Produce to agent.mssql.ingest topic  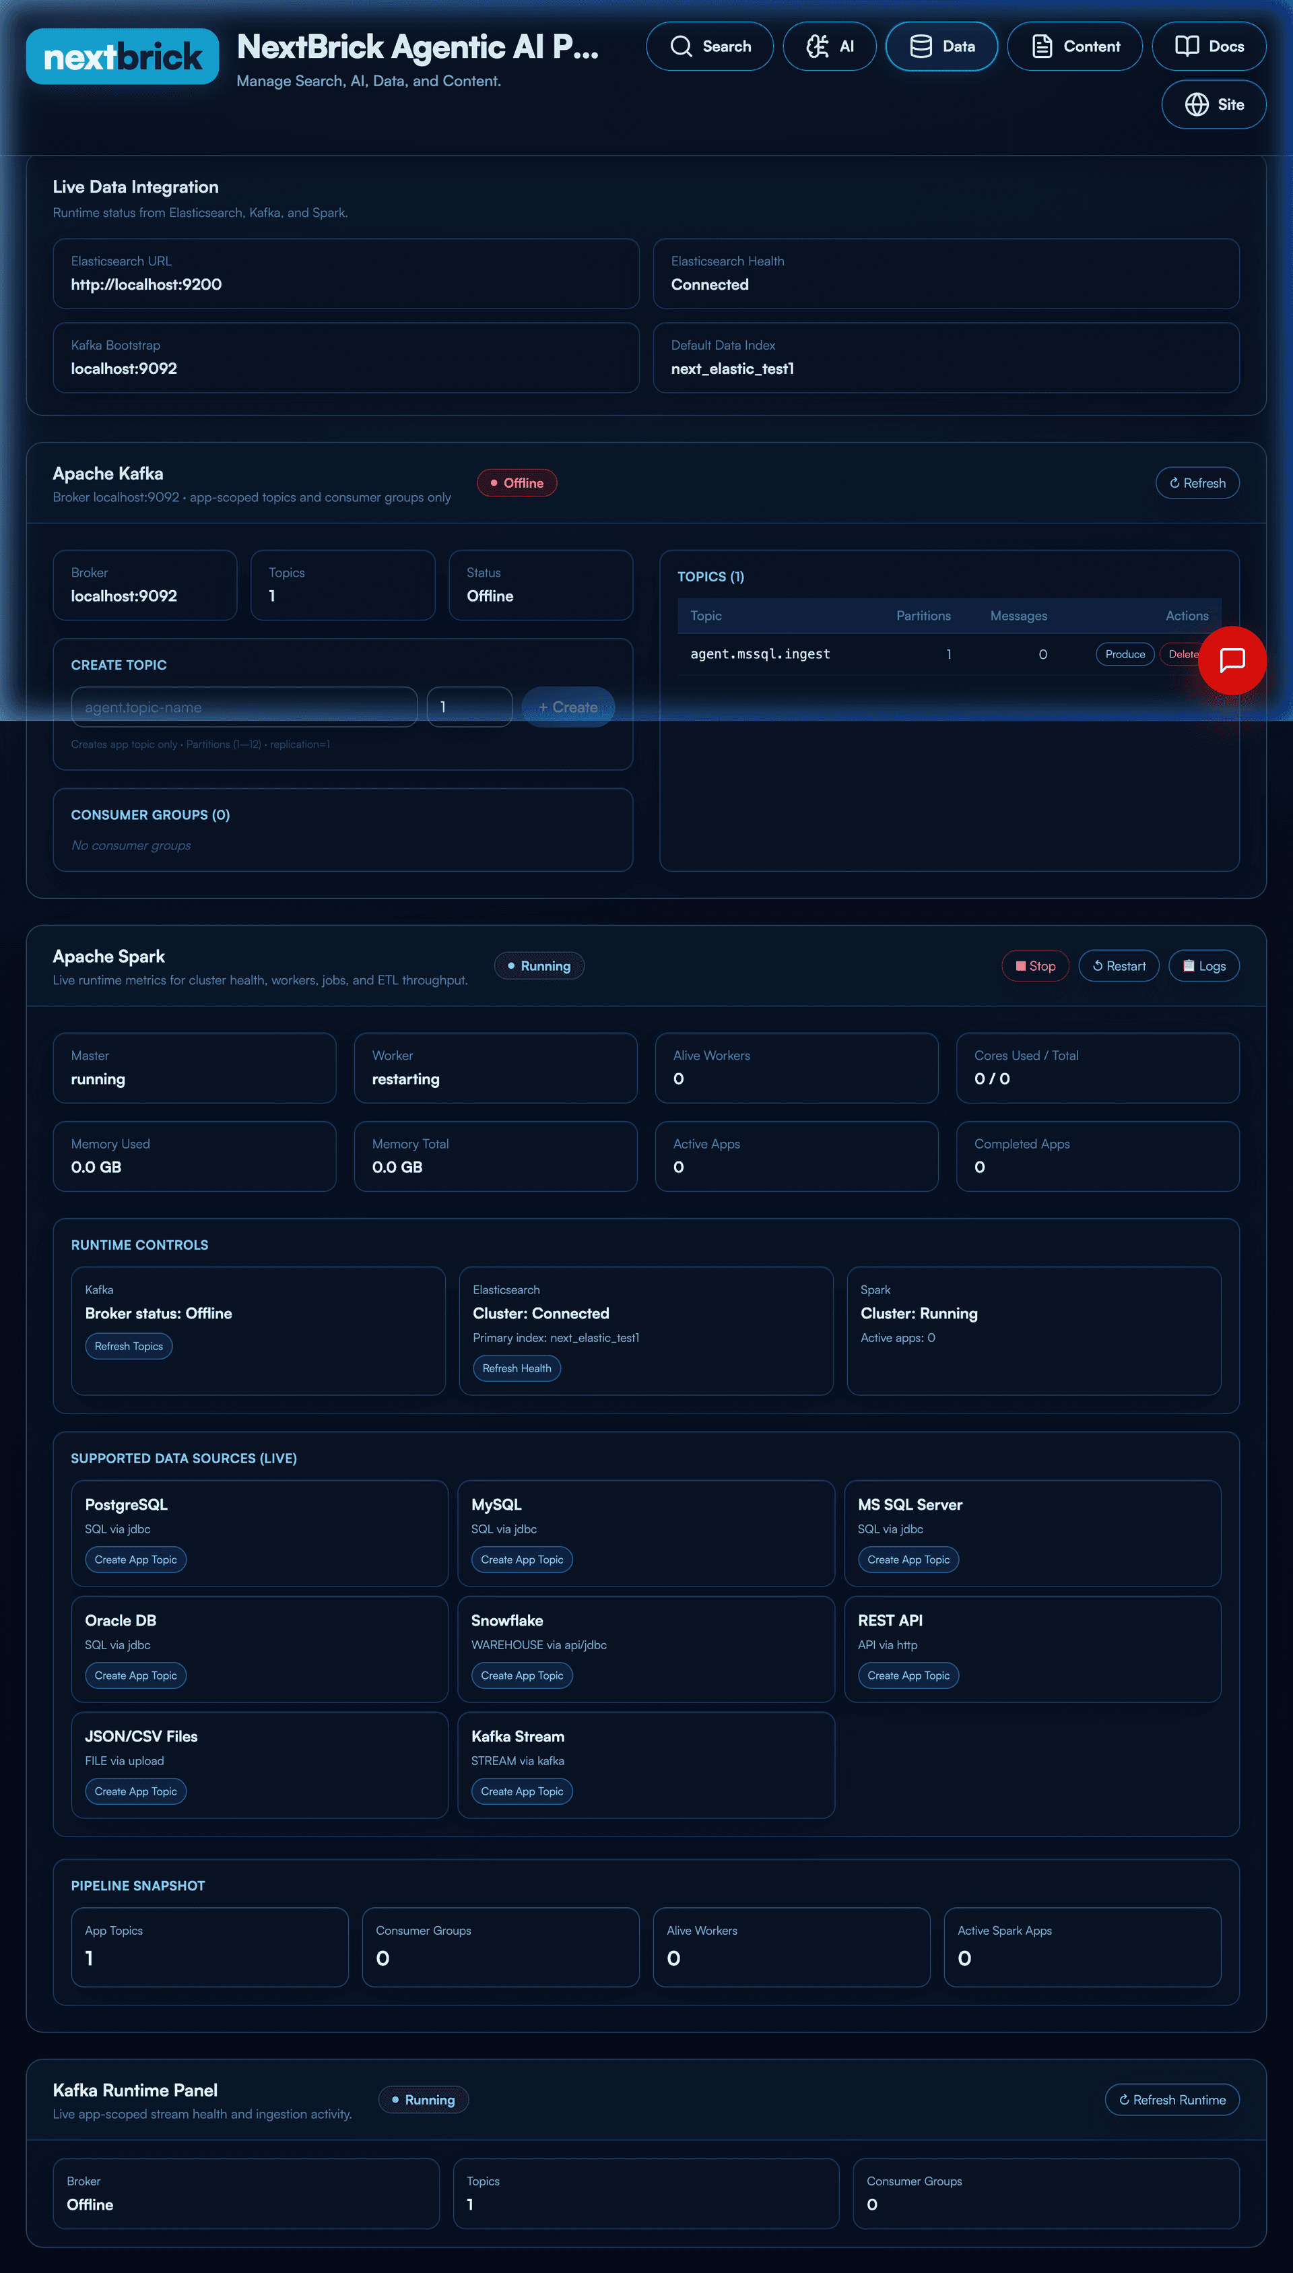(1125, 655)
